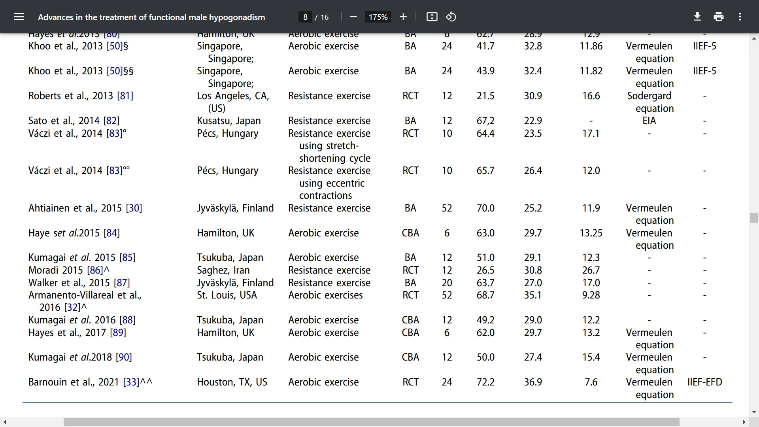Click 'Ahtiainen et al., 2015' author text

tap(75, 208)
